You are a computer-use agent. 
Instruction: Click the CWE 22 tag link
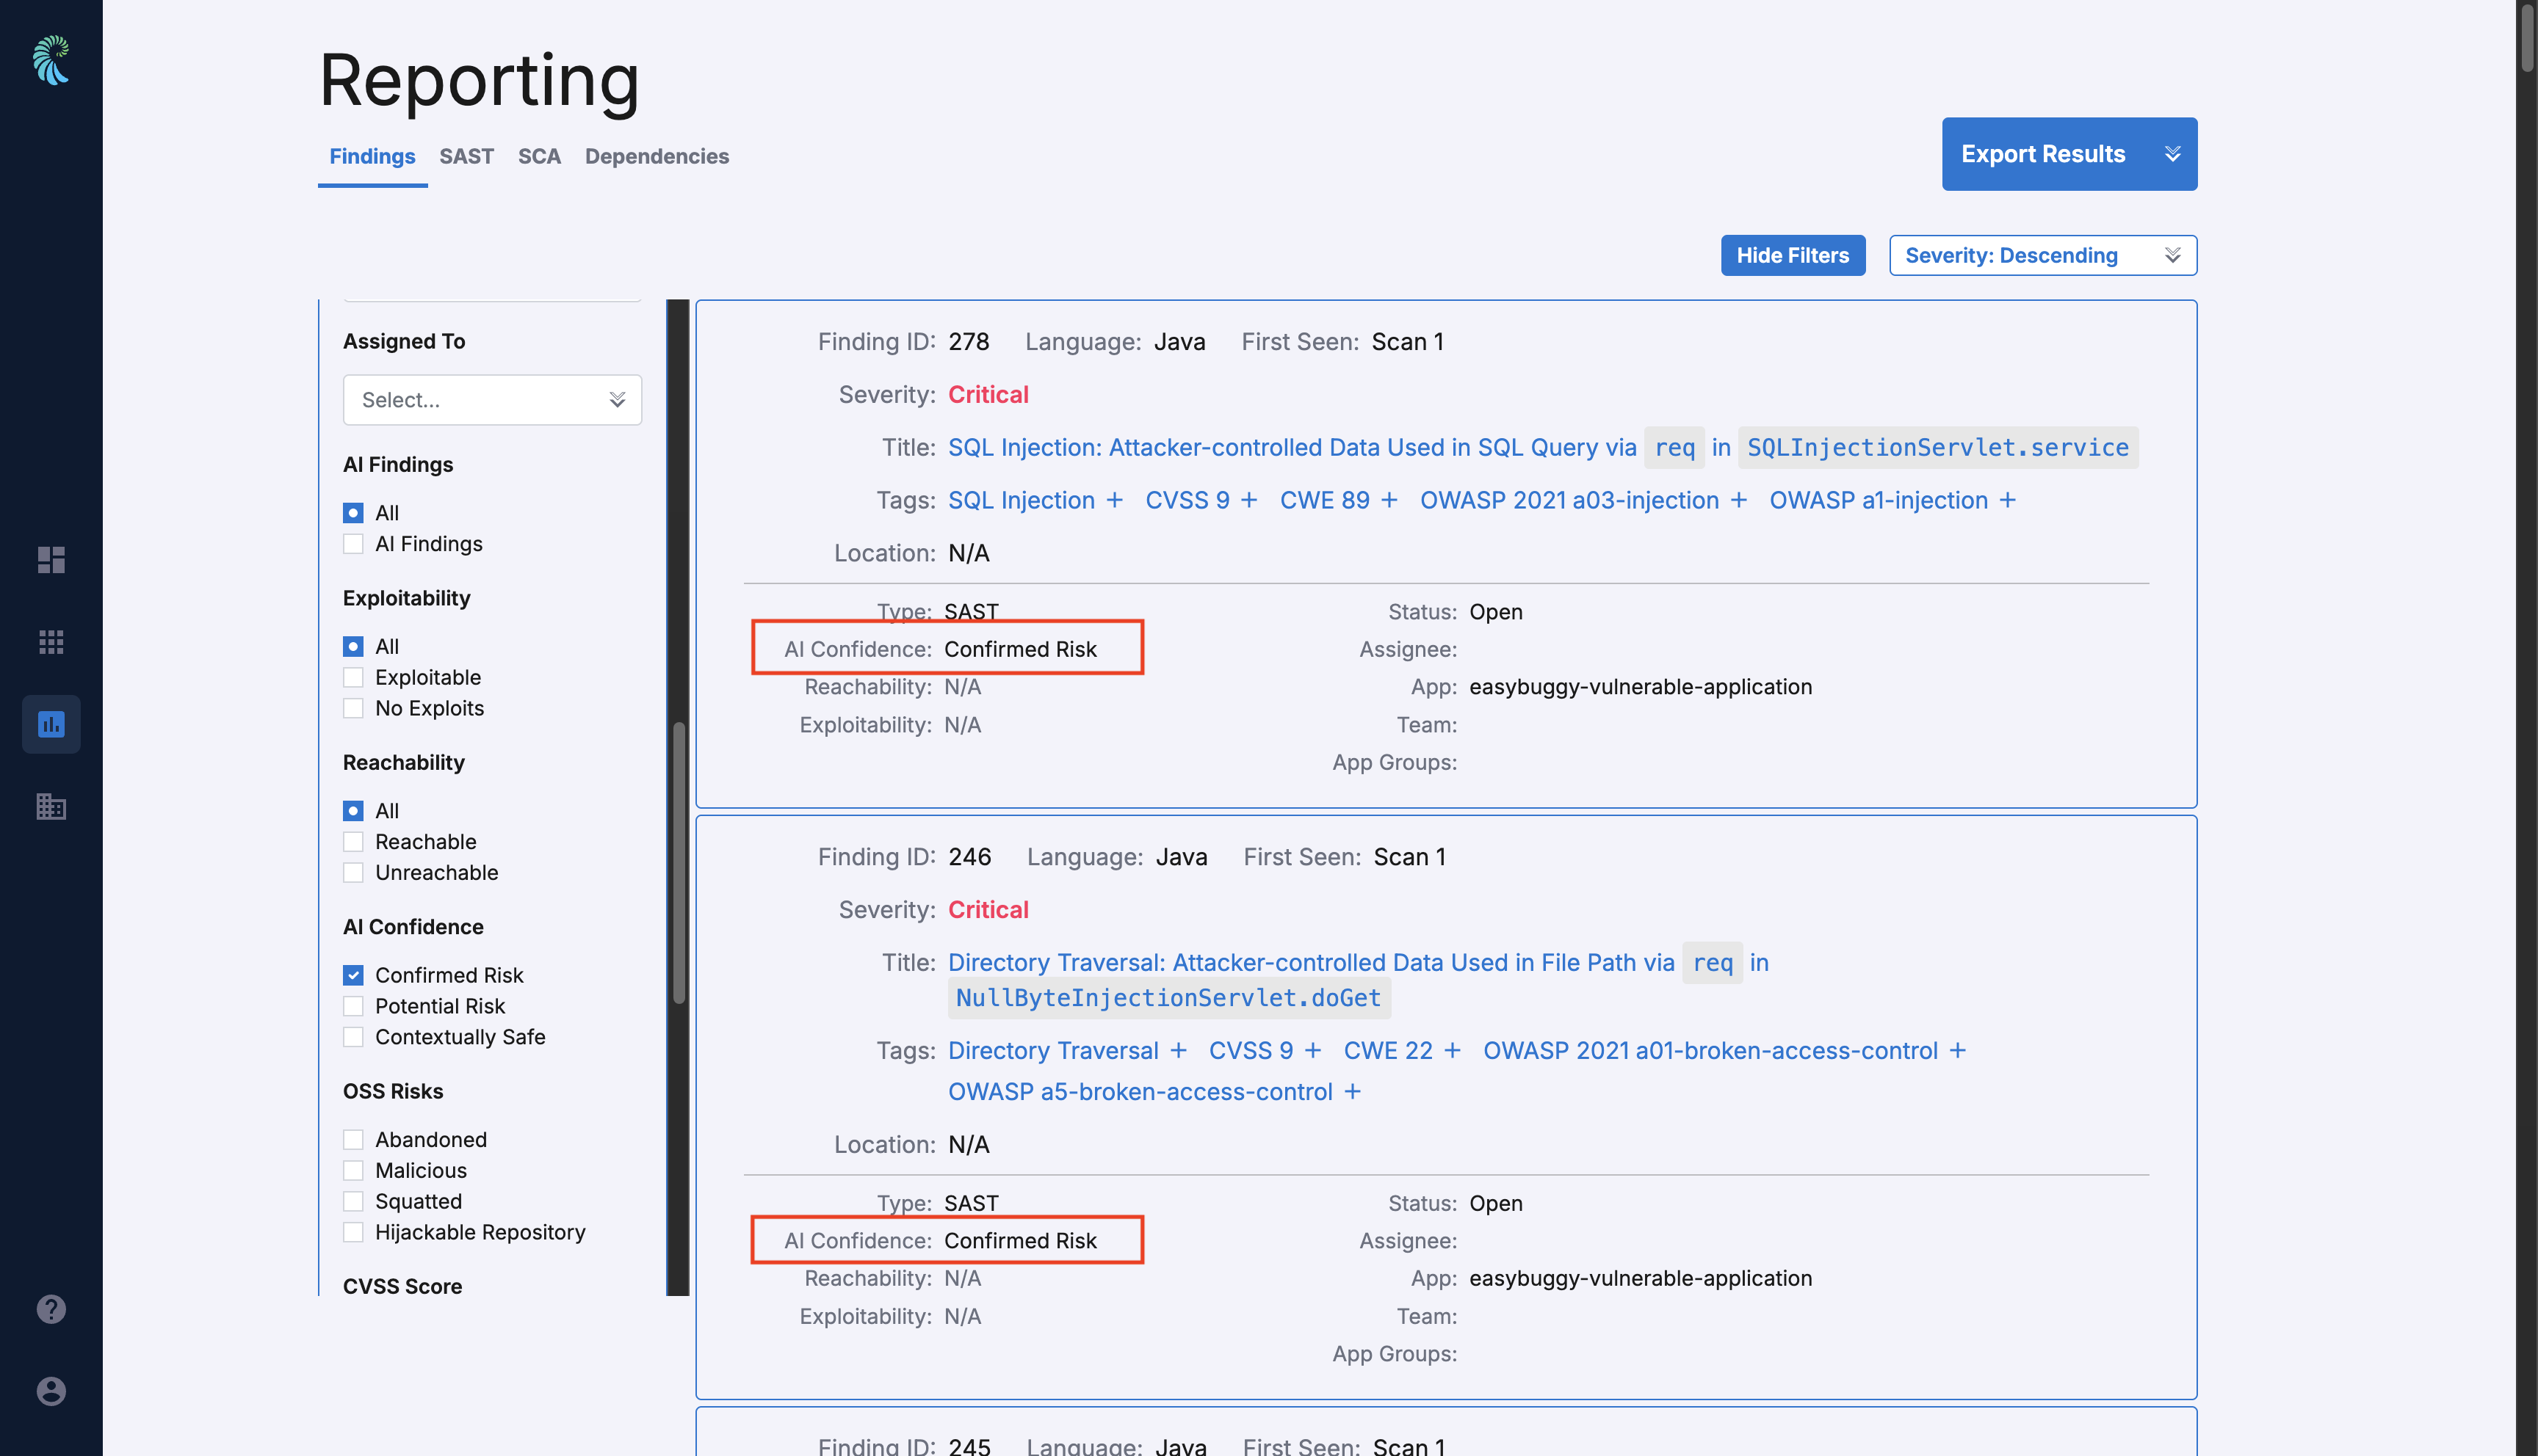tap(1389, 1051)
